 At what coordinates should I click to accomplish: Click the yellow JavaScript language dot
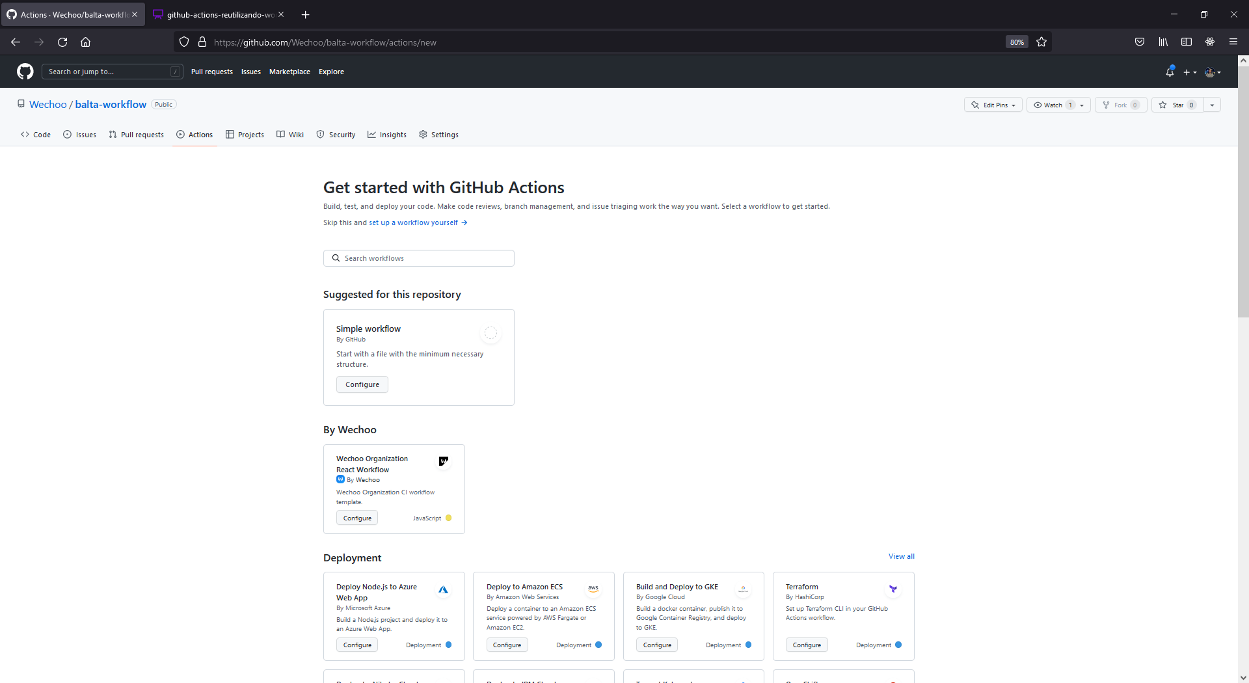click(448, 518)
